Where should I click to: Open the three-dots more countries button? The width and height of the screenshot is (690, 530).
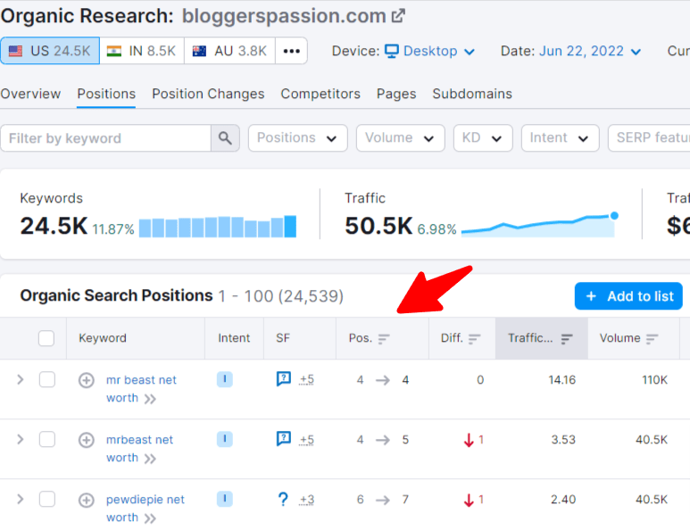tap(291, 51)
